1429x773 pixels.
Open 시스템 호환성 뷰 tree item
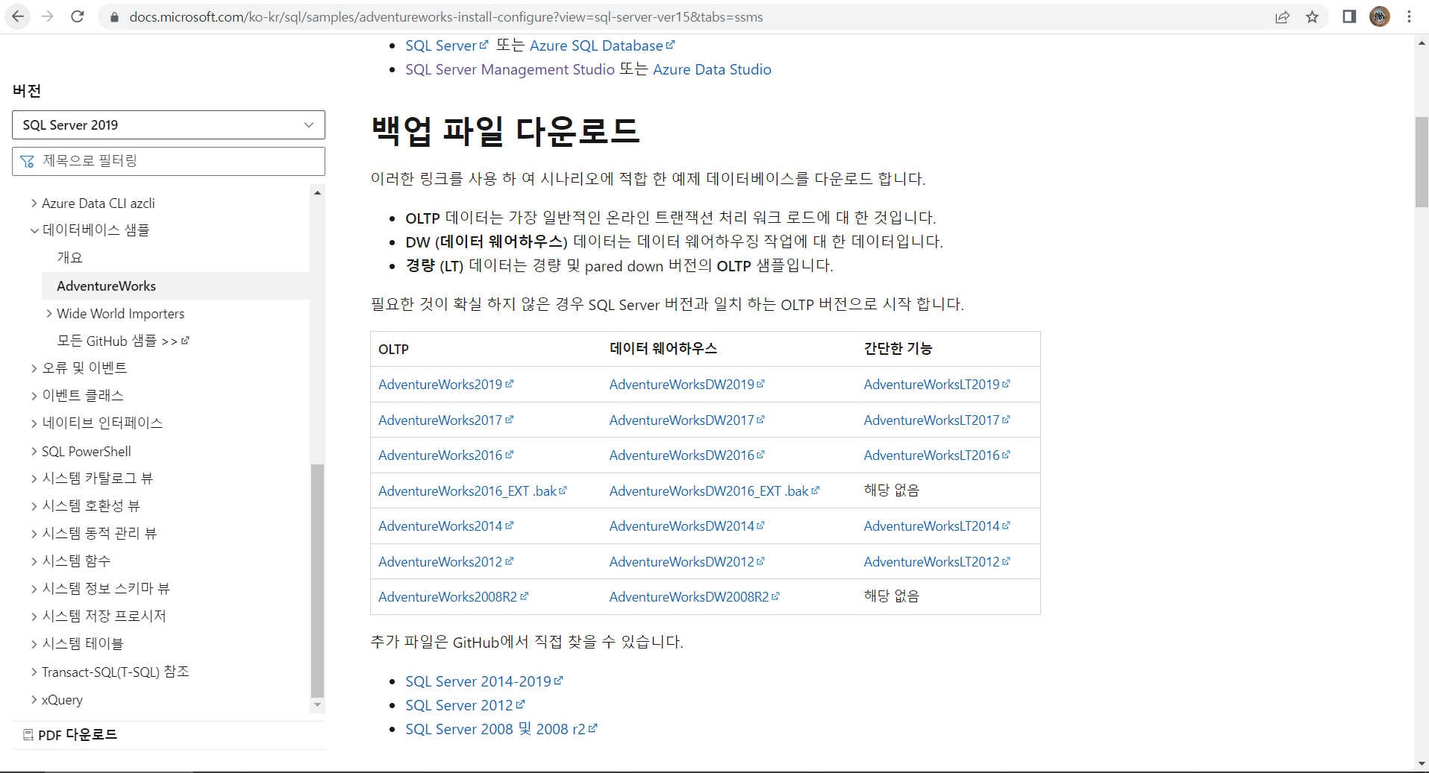[x=91, y=505]
